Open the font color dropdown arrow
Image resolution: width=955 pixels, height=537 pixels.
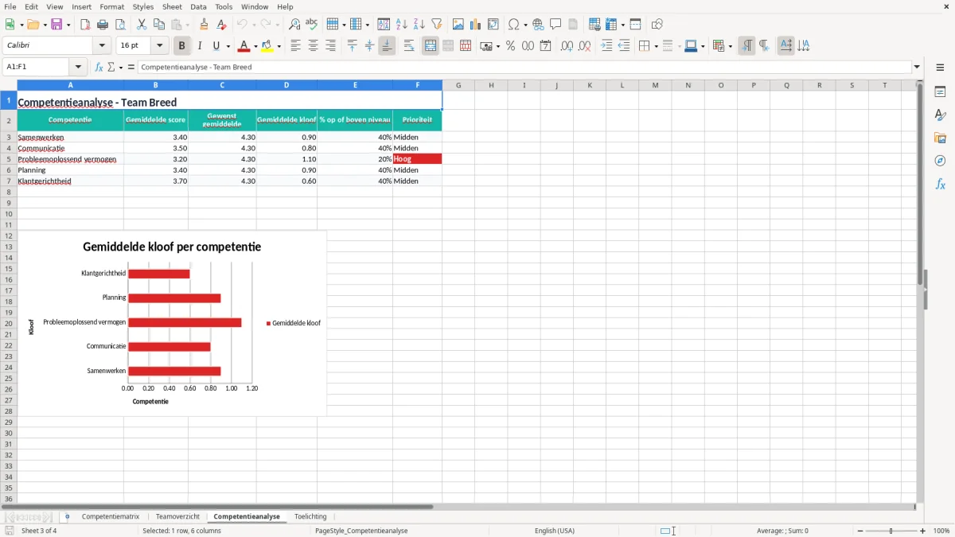(x=255, y=46)
